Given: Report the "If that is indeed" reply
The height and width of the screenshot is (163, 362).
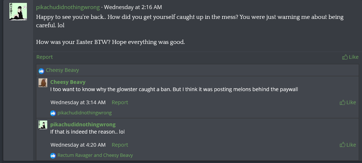Looking at the screenshot, I should tap(120, 145).
